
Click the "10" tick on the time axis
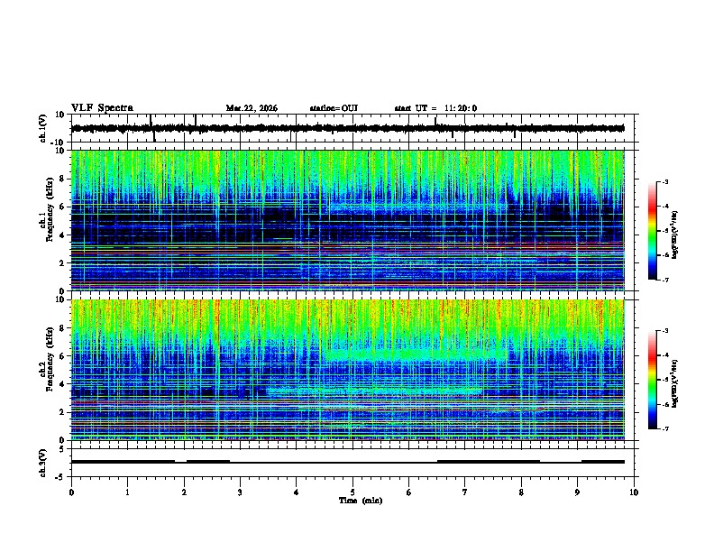634,492
